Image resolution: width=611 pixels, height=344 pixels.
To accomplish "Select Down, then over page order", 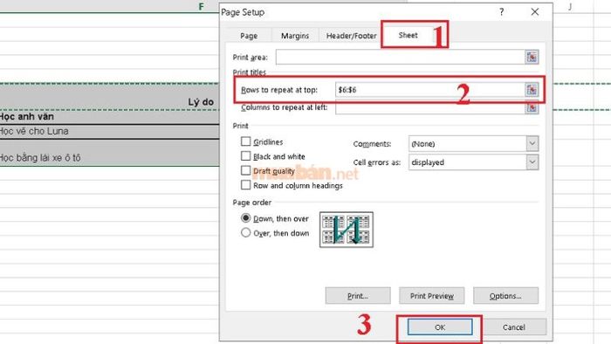I will [245, 217].
